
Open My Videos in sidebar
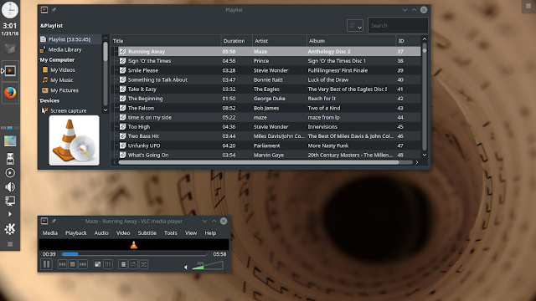pyautogui.click(x=63, y=70)
